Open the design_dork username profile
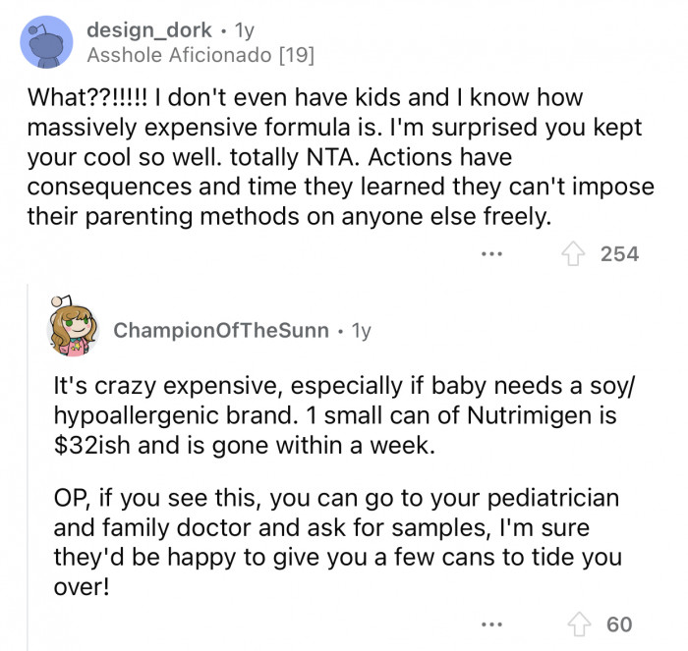Screen dimensions: 688x651 [x=146, y=30]
